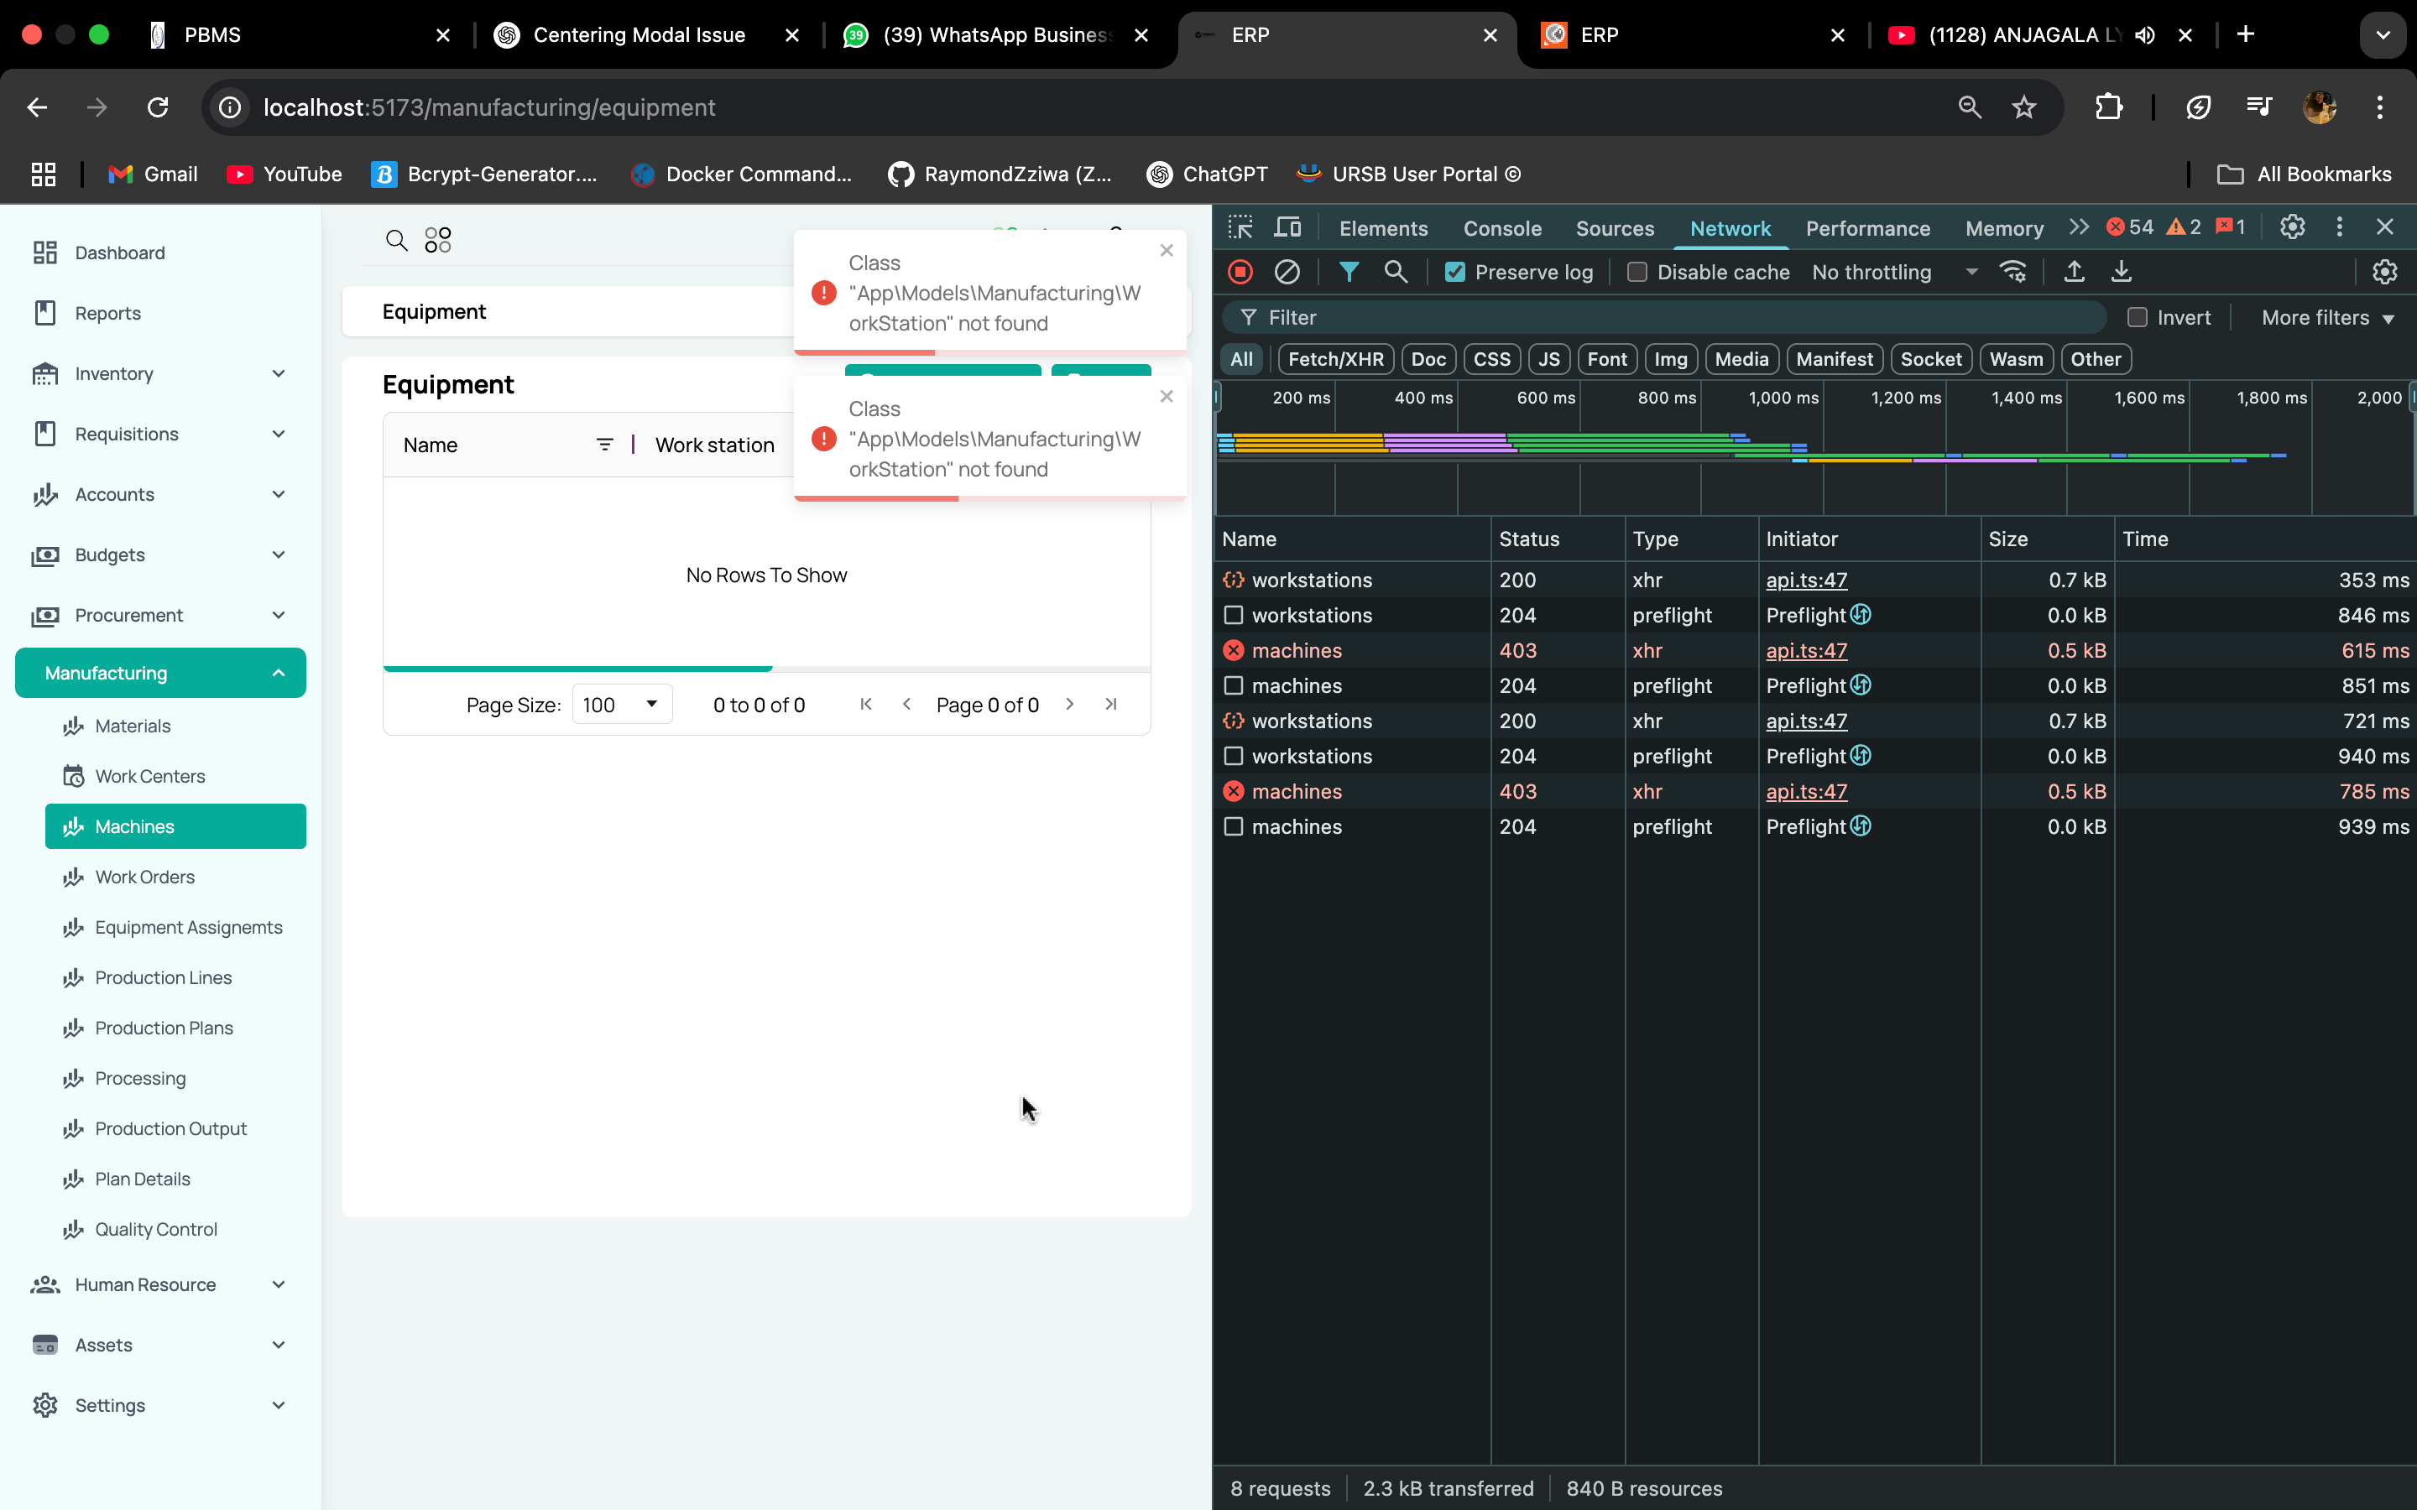Viewport: 2417px width, 1510px height.
Task: Enable the Disable cache checkbox
Action: pyautogui.click(x=1637, y=272)
